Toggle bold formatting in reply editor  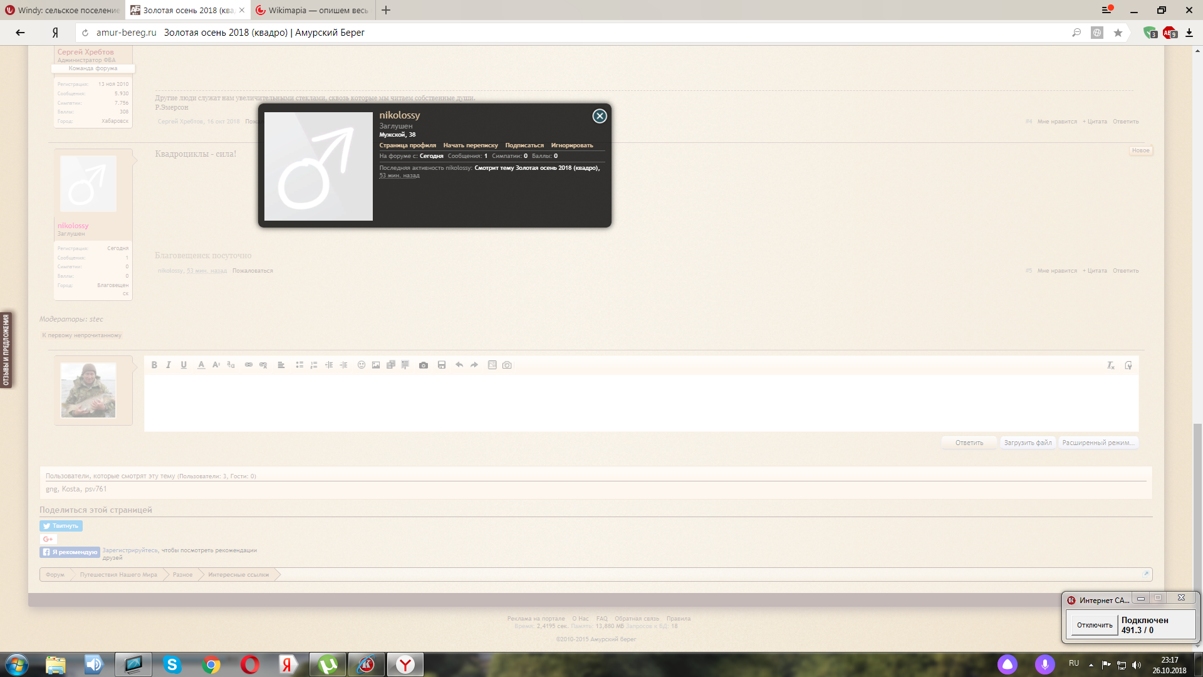[154, 365]
